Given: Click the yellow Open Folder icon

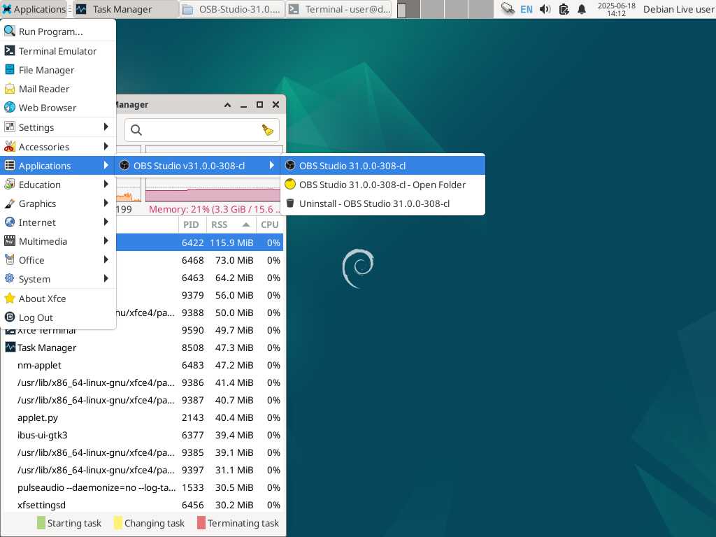Looking at the screenshot, I should 290,185.
